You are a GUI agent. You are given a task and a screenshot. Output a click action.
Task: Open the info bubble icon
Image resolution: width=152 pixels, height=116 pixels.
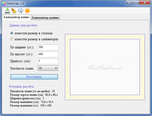tap(21, 10)
